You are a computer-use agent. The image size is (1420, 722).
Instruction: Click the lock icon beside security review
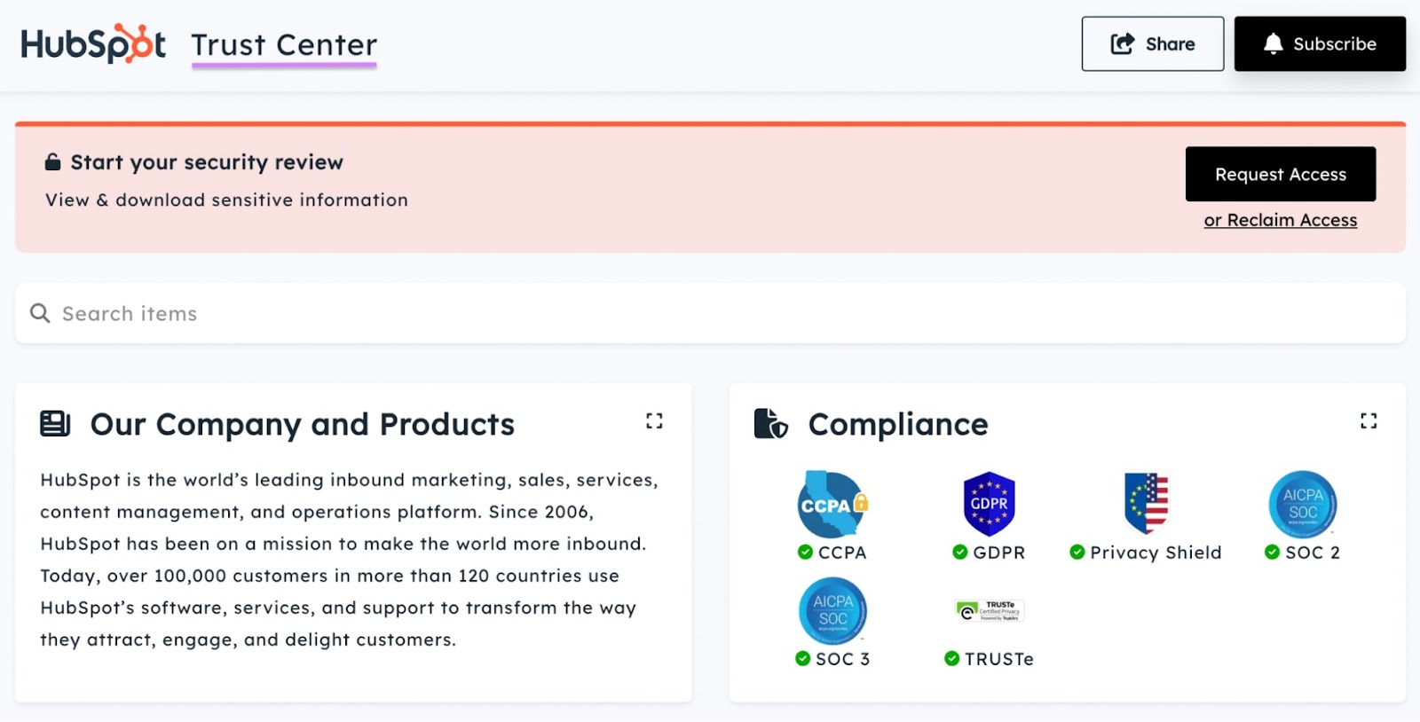[53, 162]
